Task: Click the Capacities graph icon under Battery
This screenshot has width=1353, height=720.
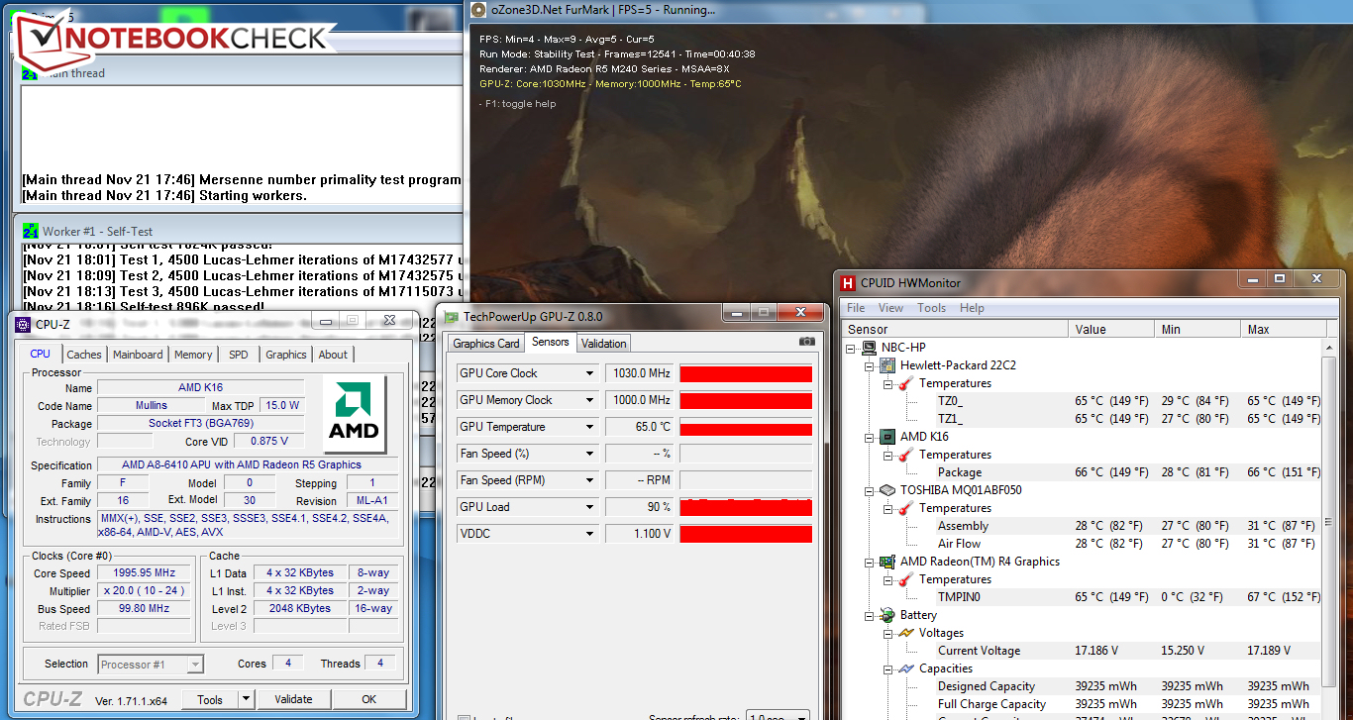Action: [905, 669]
